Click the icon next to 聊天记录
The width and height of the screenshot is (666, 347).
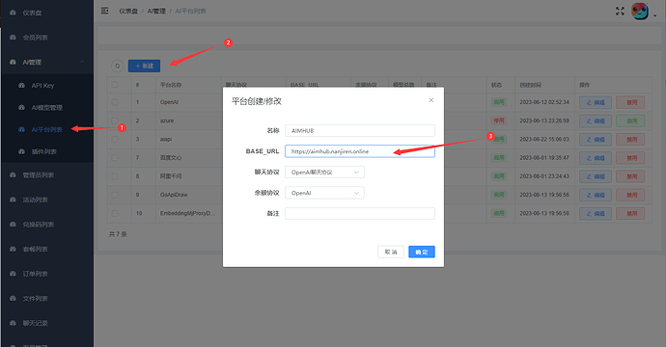pos(13,323)
